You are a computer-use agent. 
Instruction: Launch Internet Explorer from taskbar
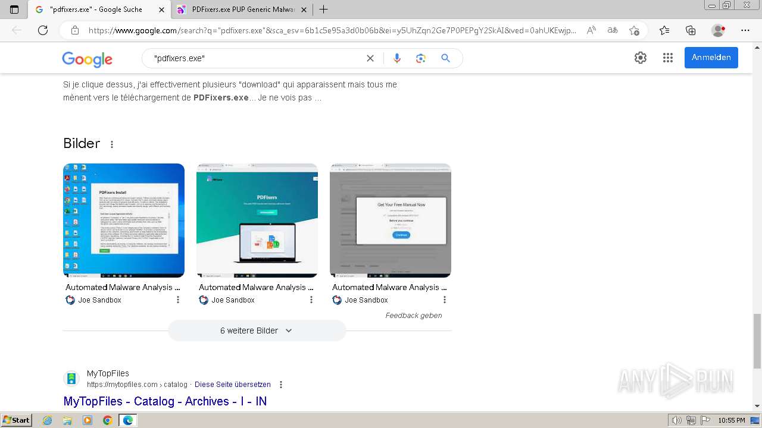[48, 420]
